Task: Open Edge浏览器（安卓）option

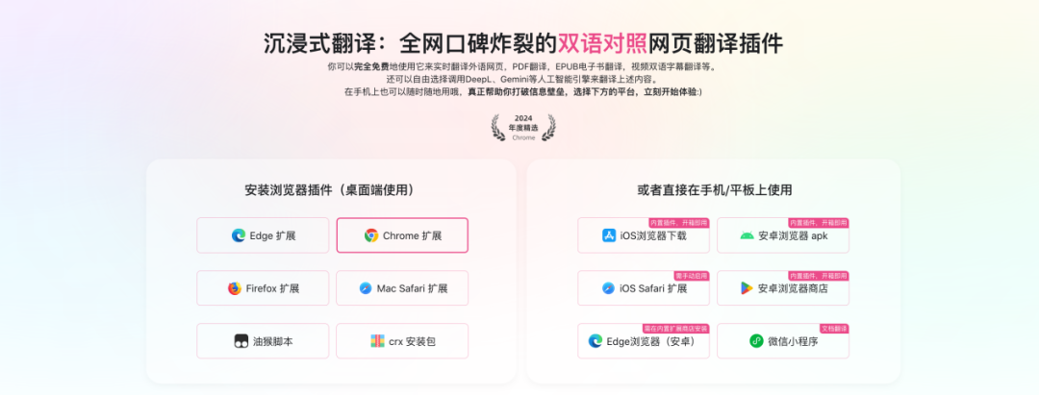Action: click(644, 341)
